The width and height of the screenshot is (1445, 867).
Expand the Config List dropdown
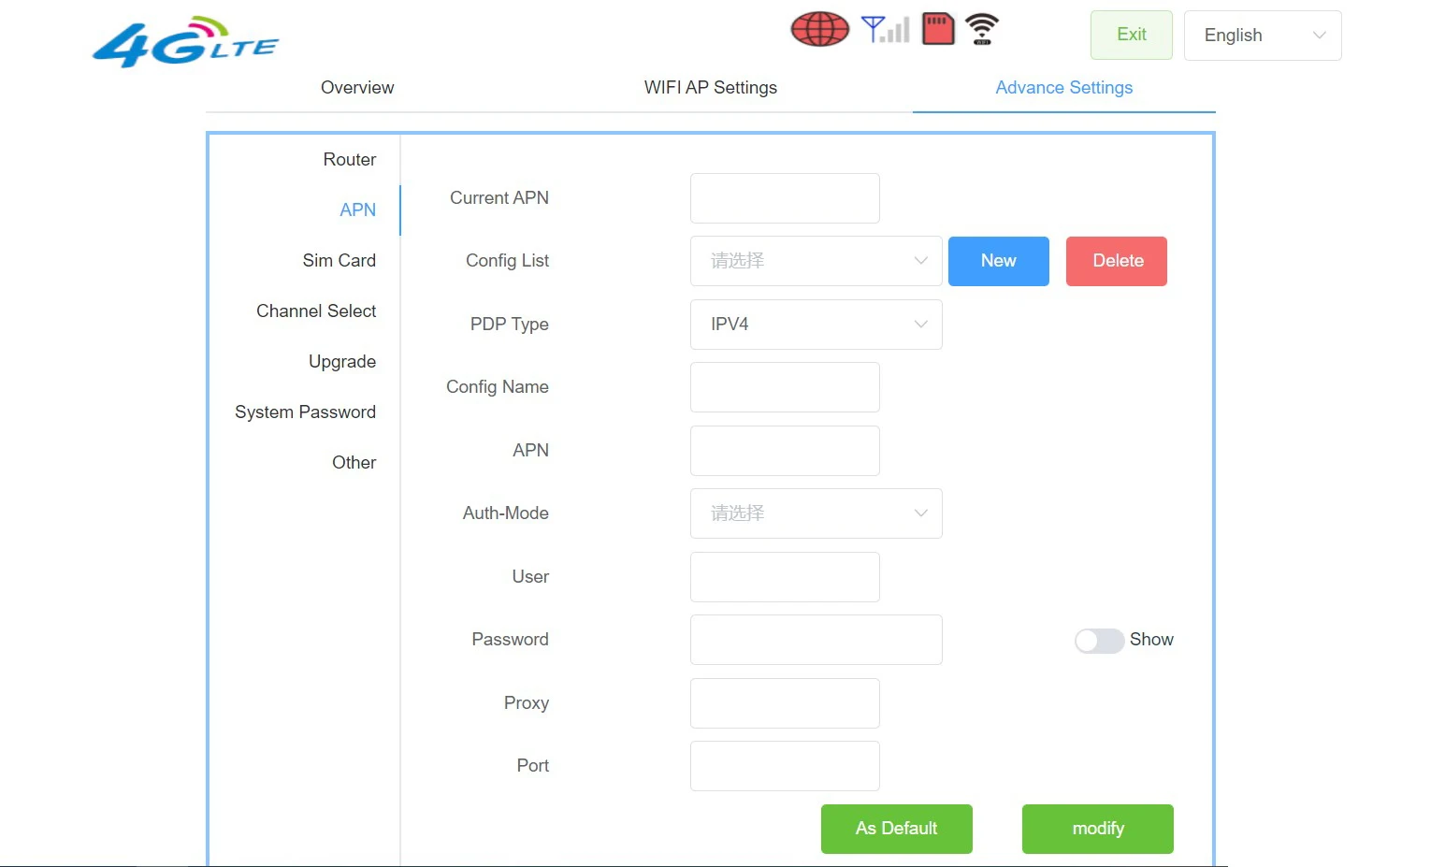click(x=816, y=261)
